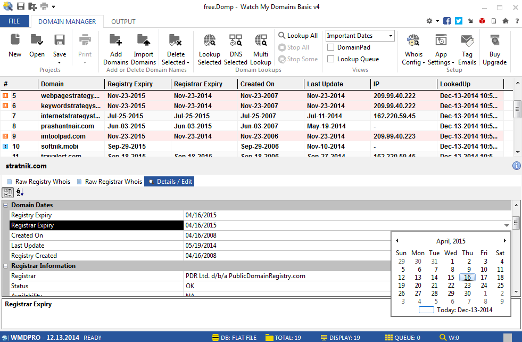Collapse the Domain Dates section
This screenshot has height=342, width=522.
pyautogui.click(x=6, y=205)
